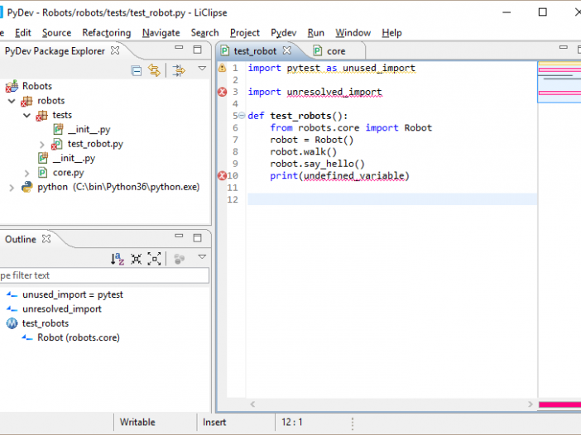Open the Search menu
Image resolution: width=581 pixels, height=435 pixels.
[204, 33]
